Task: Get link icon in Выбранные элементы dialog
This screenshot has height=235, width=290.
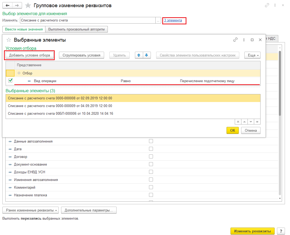Action: (235, 40)
